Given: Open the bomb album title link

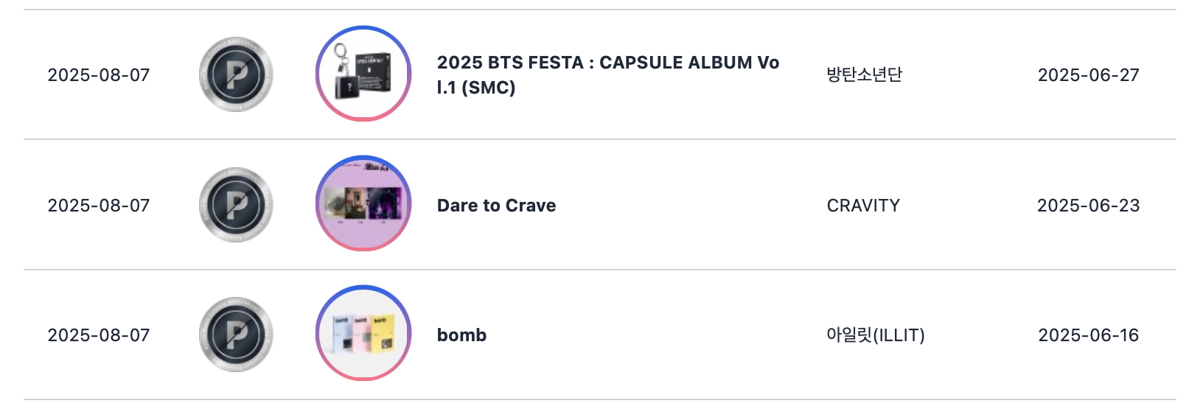Looking at the screenshot, I should coord(461,335).
